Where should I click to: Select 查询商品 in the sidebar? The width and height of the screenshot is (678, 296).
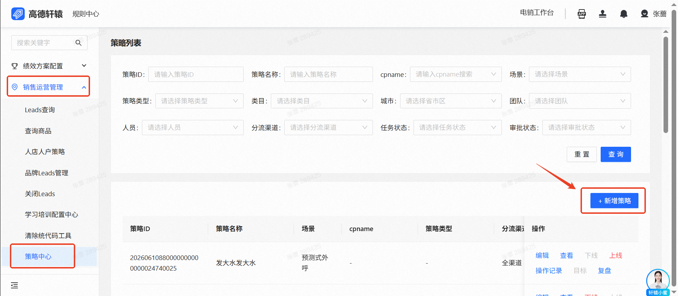[38, 131]
